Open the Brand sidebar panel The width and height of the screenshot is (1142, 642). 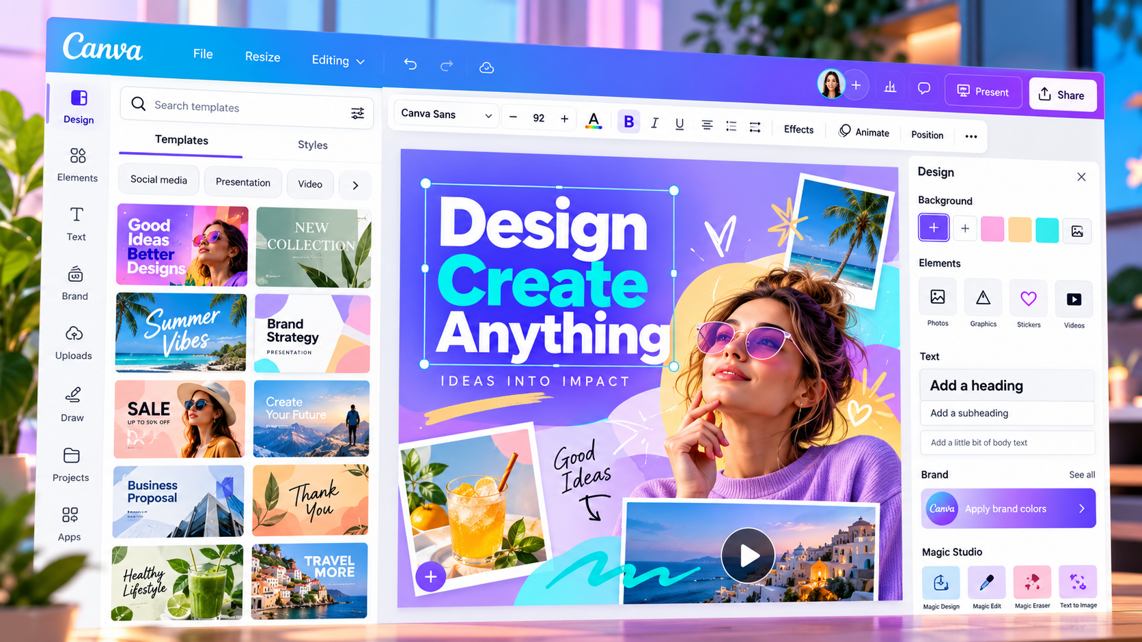coord(75,283)
